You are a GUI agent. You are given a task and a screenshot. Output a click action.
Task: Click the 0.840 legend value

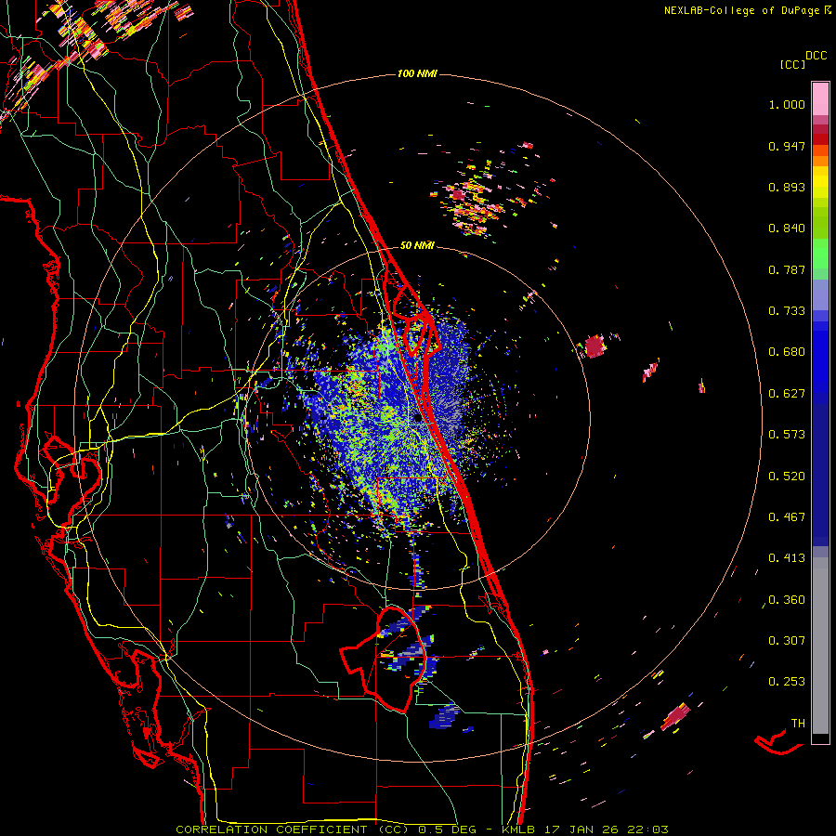pos(787,229)
